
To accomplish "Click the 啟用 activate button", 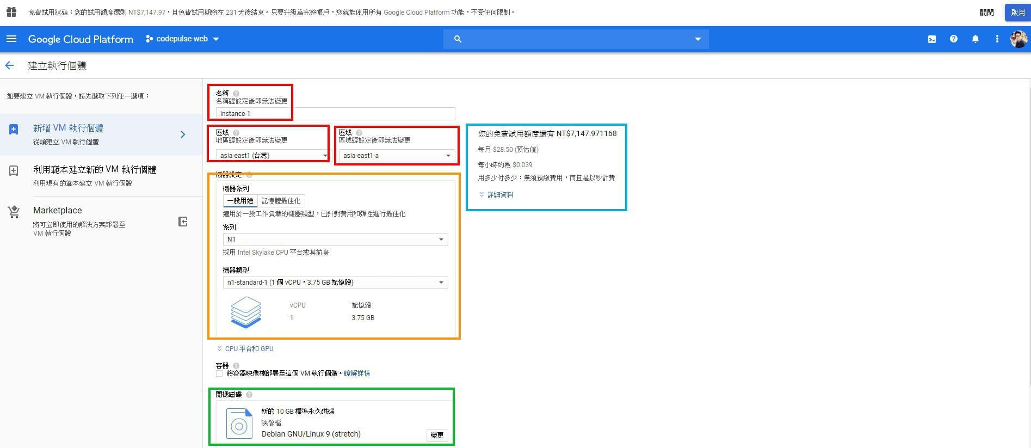I will 1018,13.
